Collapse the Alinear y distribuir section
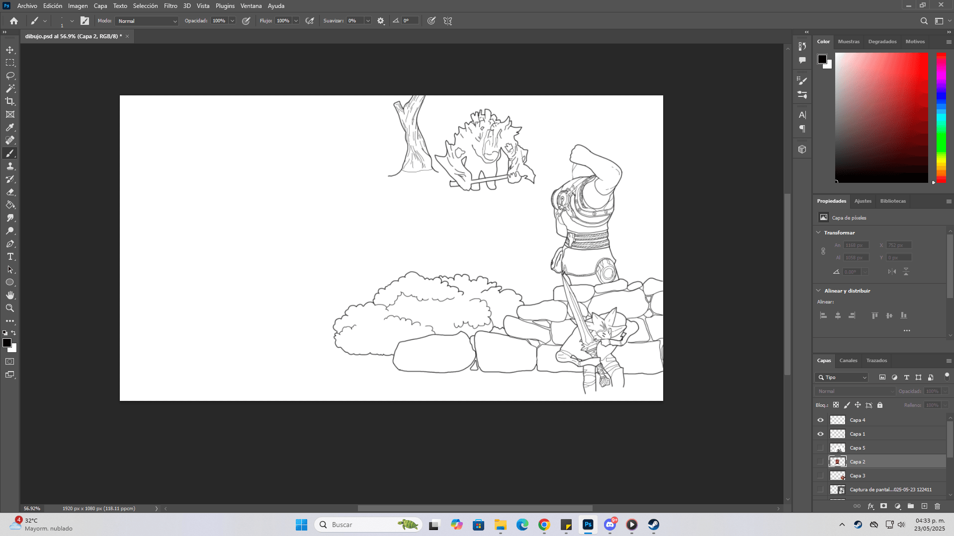 click(x=818, y=291)
